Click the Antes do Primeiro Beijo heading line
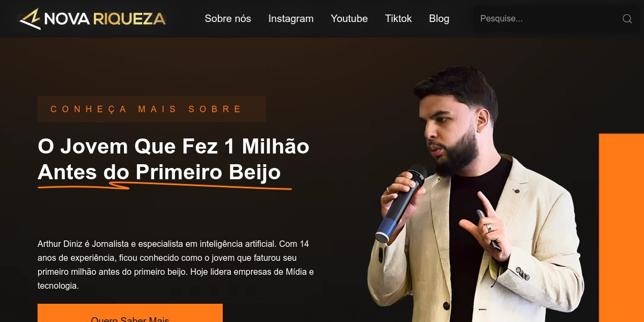The width and height of the screenshot is (644, 322). tap(159, 172)
